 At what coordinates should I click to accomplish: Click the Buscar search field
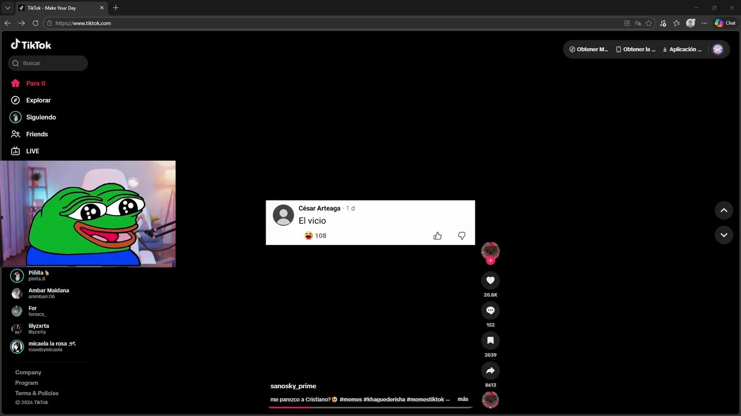pyautogui.click(x=48, y=63)
